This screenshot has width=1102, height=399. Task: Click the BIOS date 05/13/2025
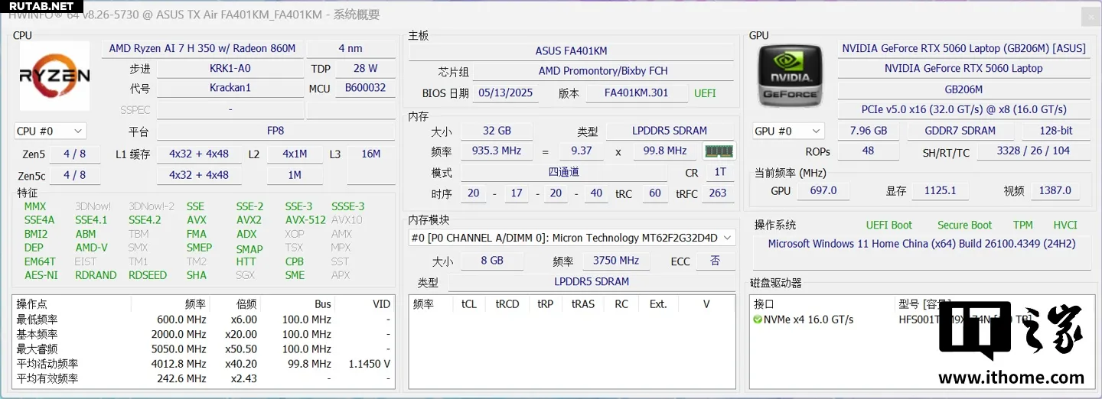click(506, 93)
